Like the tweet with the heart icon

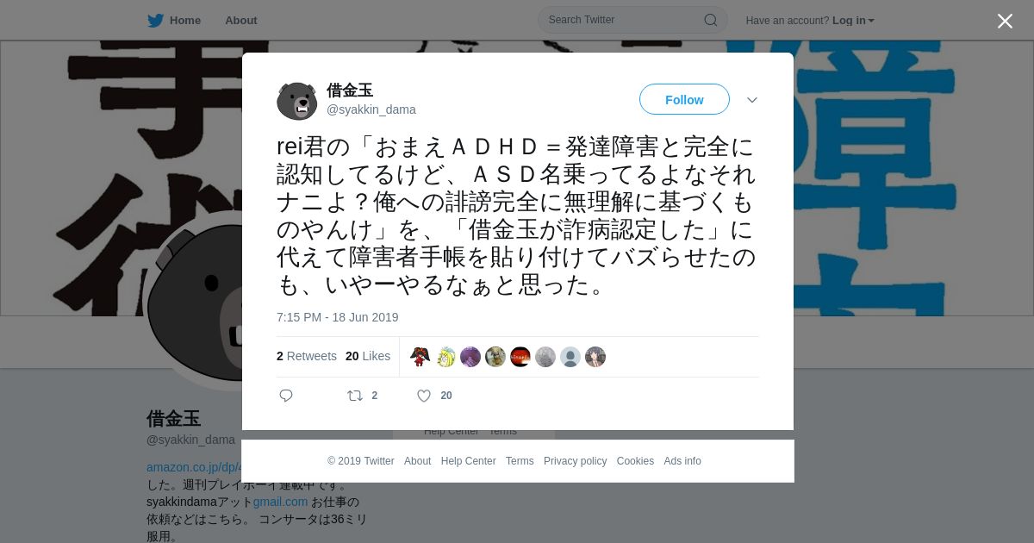pyautogui.click(x=424, y=396)
